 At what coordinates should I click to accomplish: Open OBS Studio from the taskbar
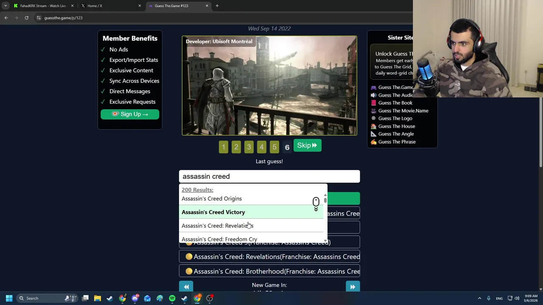210,298
